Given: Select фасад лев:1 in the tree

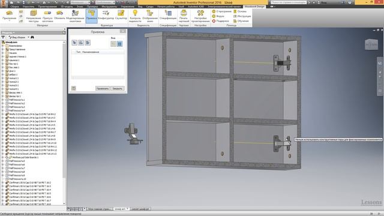Looking at the screenshot, I should click(16, 92).
